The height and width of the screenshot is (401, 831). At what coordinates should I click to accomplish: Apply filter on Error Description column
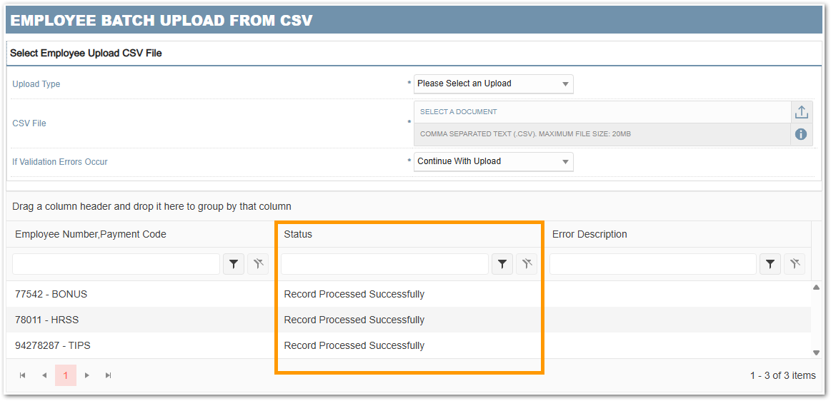(x=770, y=264)
